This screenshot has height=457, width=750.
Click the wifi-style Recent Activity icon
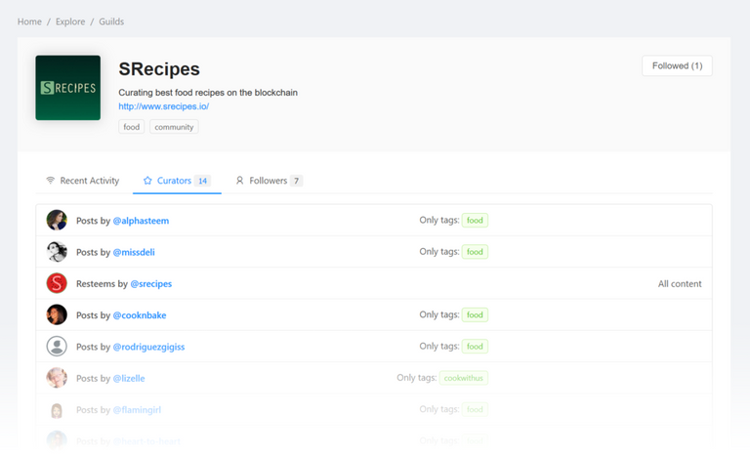50,181
